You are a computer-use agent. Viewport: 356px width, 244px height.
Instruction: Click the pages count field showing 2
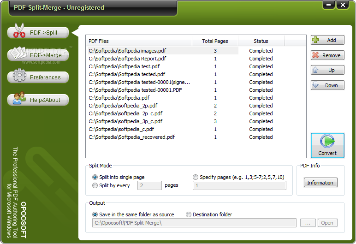point(149,185)
